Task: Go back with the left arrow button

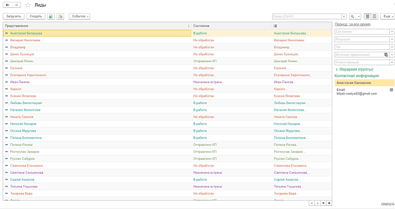Action: [x=7, y=5]
